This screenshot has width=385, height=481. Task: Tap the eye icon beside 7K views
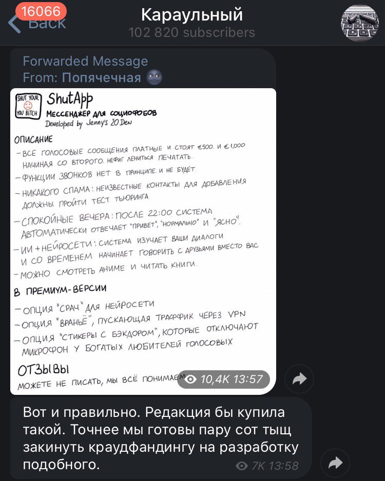coord(242,466)
